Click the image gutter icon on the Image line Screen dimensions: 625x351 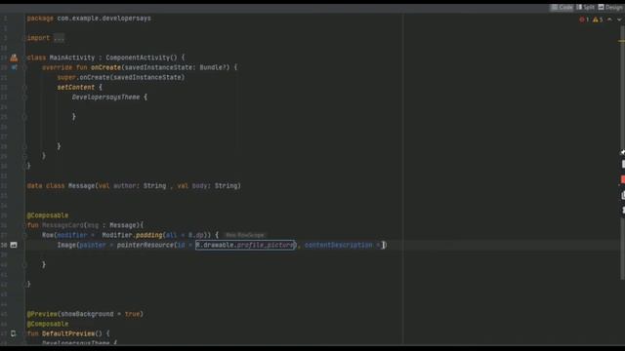coord(14,245)
